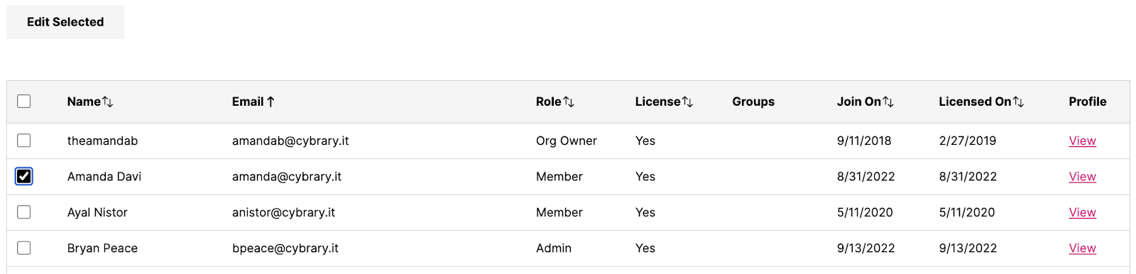Open View link for Ayal Nistor
The width and height of the screenshot is (1136, 274).
pyautogui.click(x=1082, y=212)
